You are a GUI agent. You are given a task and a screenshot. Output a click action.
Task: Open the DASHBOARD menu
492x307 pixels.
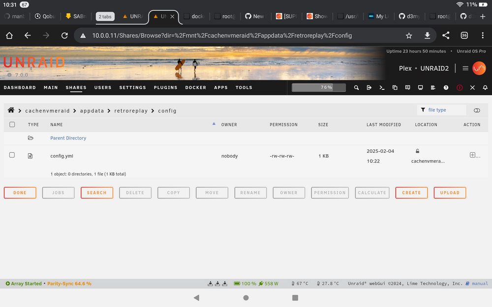point(20,88)
